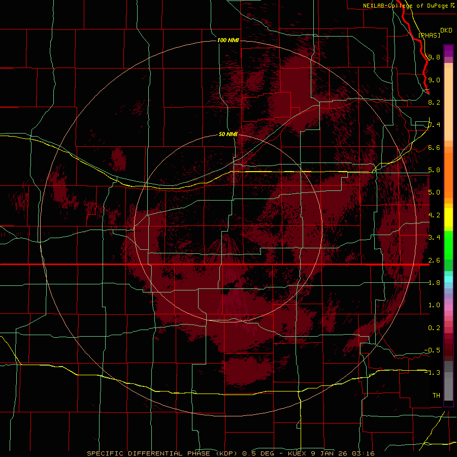Pick the purple band at top of color bar
Image resolution: width=457 pixels, height=457 pixels.
(x=448, y=51)
